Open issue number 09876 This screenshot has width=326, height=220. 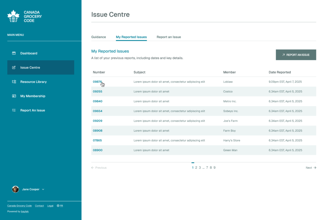(x=97, y=82)
